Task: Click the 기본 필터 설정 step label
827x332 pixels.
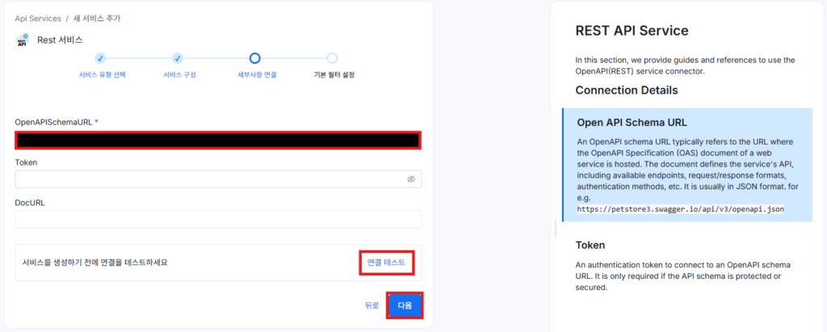Action: (x=334, y=75)
